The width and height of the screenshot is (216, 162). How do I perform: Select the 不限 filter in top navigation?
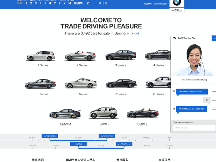[19, 3]
